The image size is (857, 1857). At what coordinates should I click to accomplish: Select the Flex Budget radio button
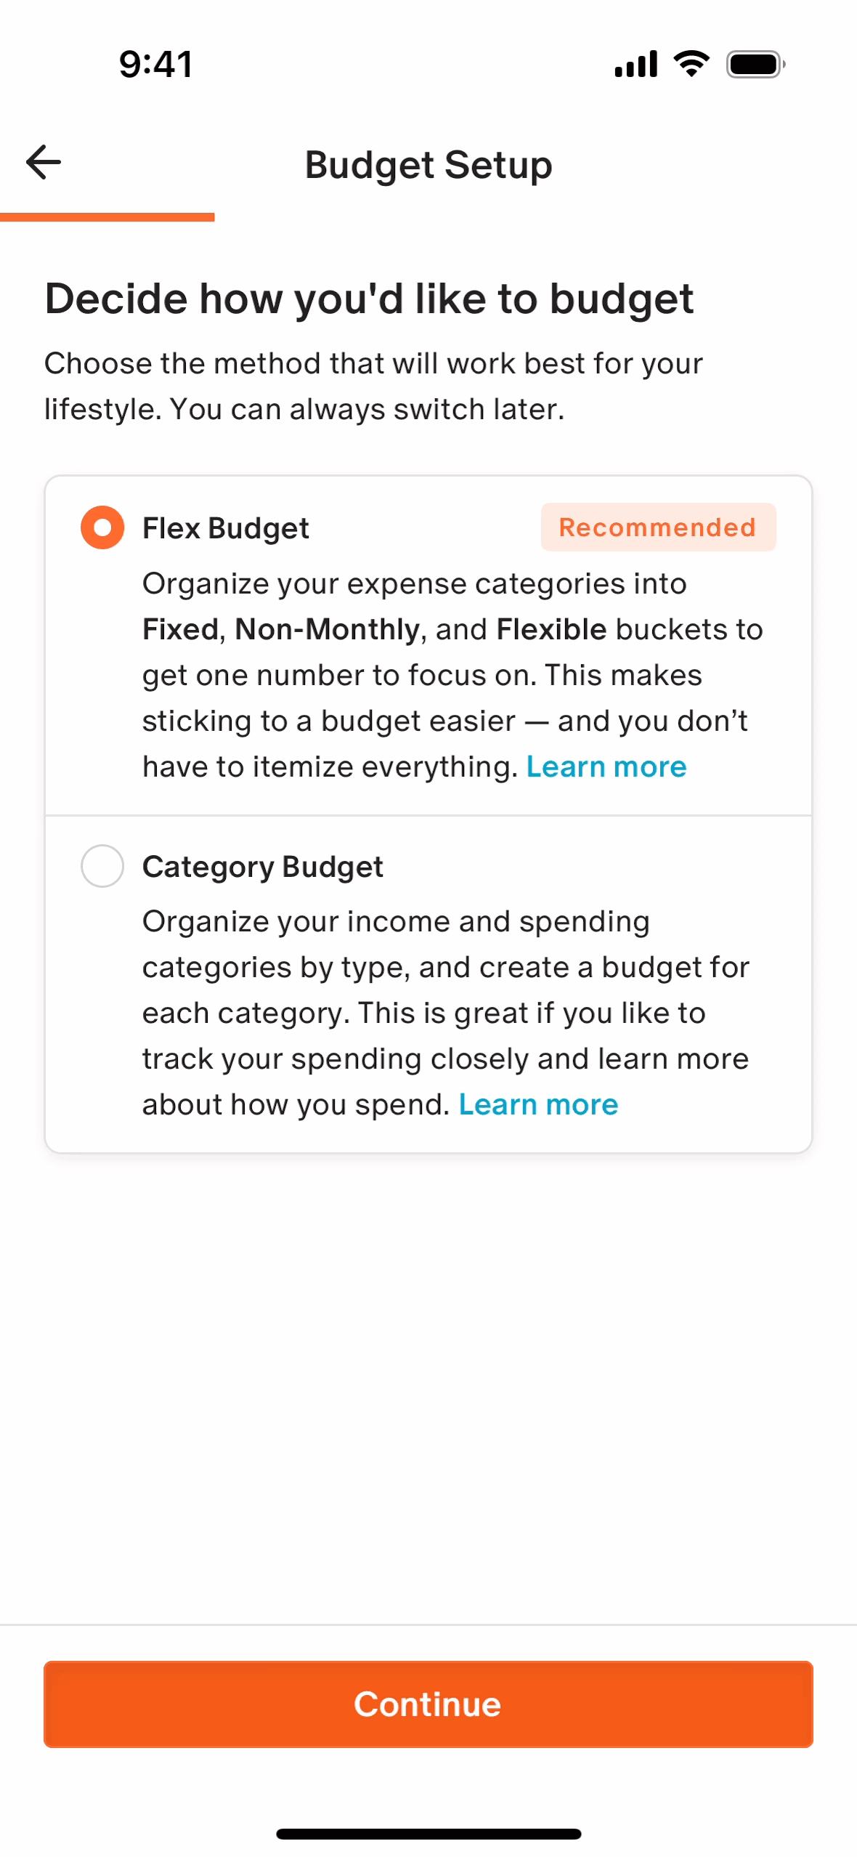point(102,527)
